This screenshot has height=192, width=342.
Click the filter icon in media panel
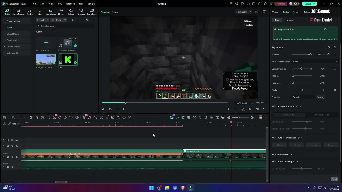[x=87, y=20]
